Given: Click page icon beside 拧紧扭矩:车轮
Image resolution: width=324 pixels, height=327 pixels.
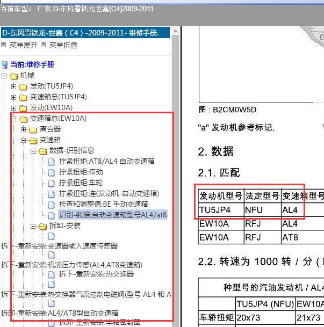Looking at the screenshot, I should coord(52,183).
